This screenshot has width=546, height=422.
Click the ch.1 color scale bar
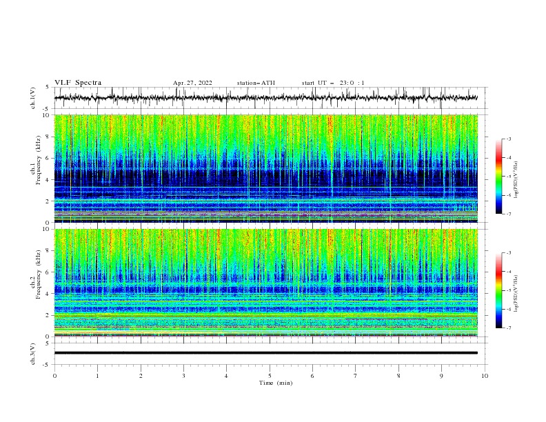[498, 177]
